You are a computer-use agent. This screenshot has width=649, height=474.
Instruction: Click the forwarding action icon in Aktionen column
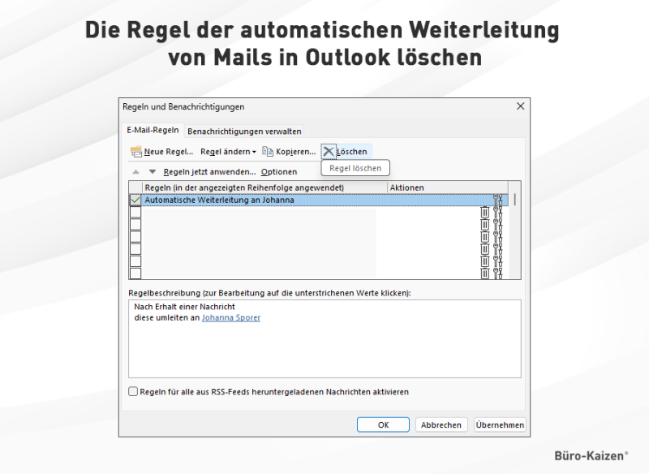[x=501, y=200]
